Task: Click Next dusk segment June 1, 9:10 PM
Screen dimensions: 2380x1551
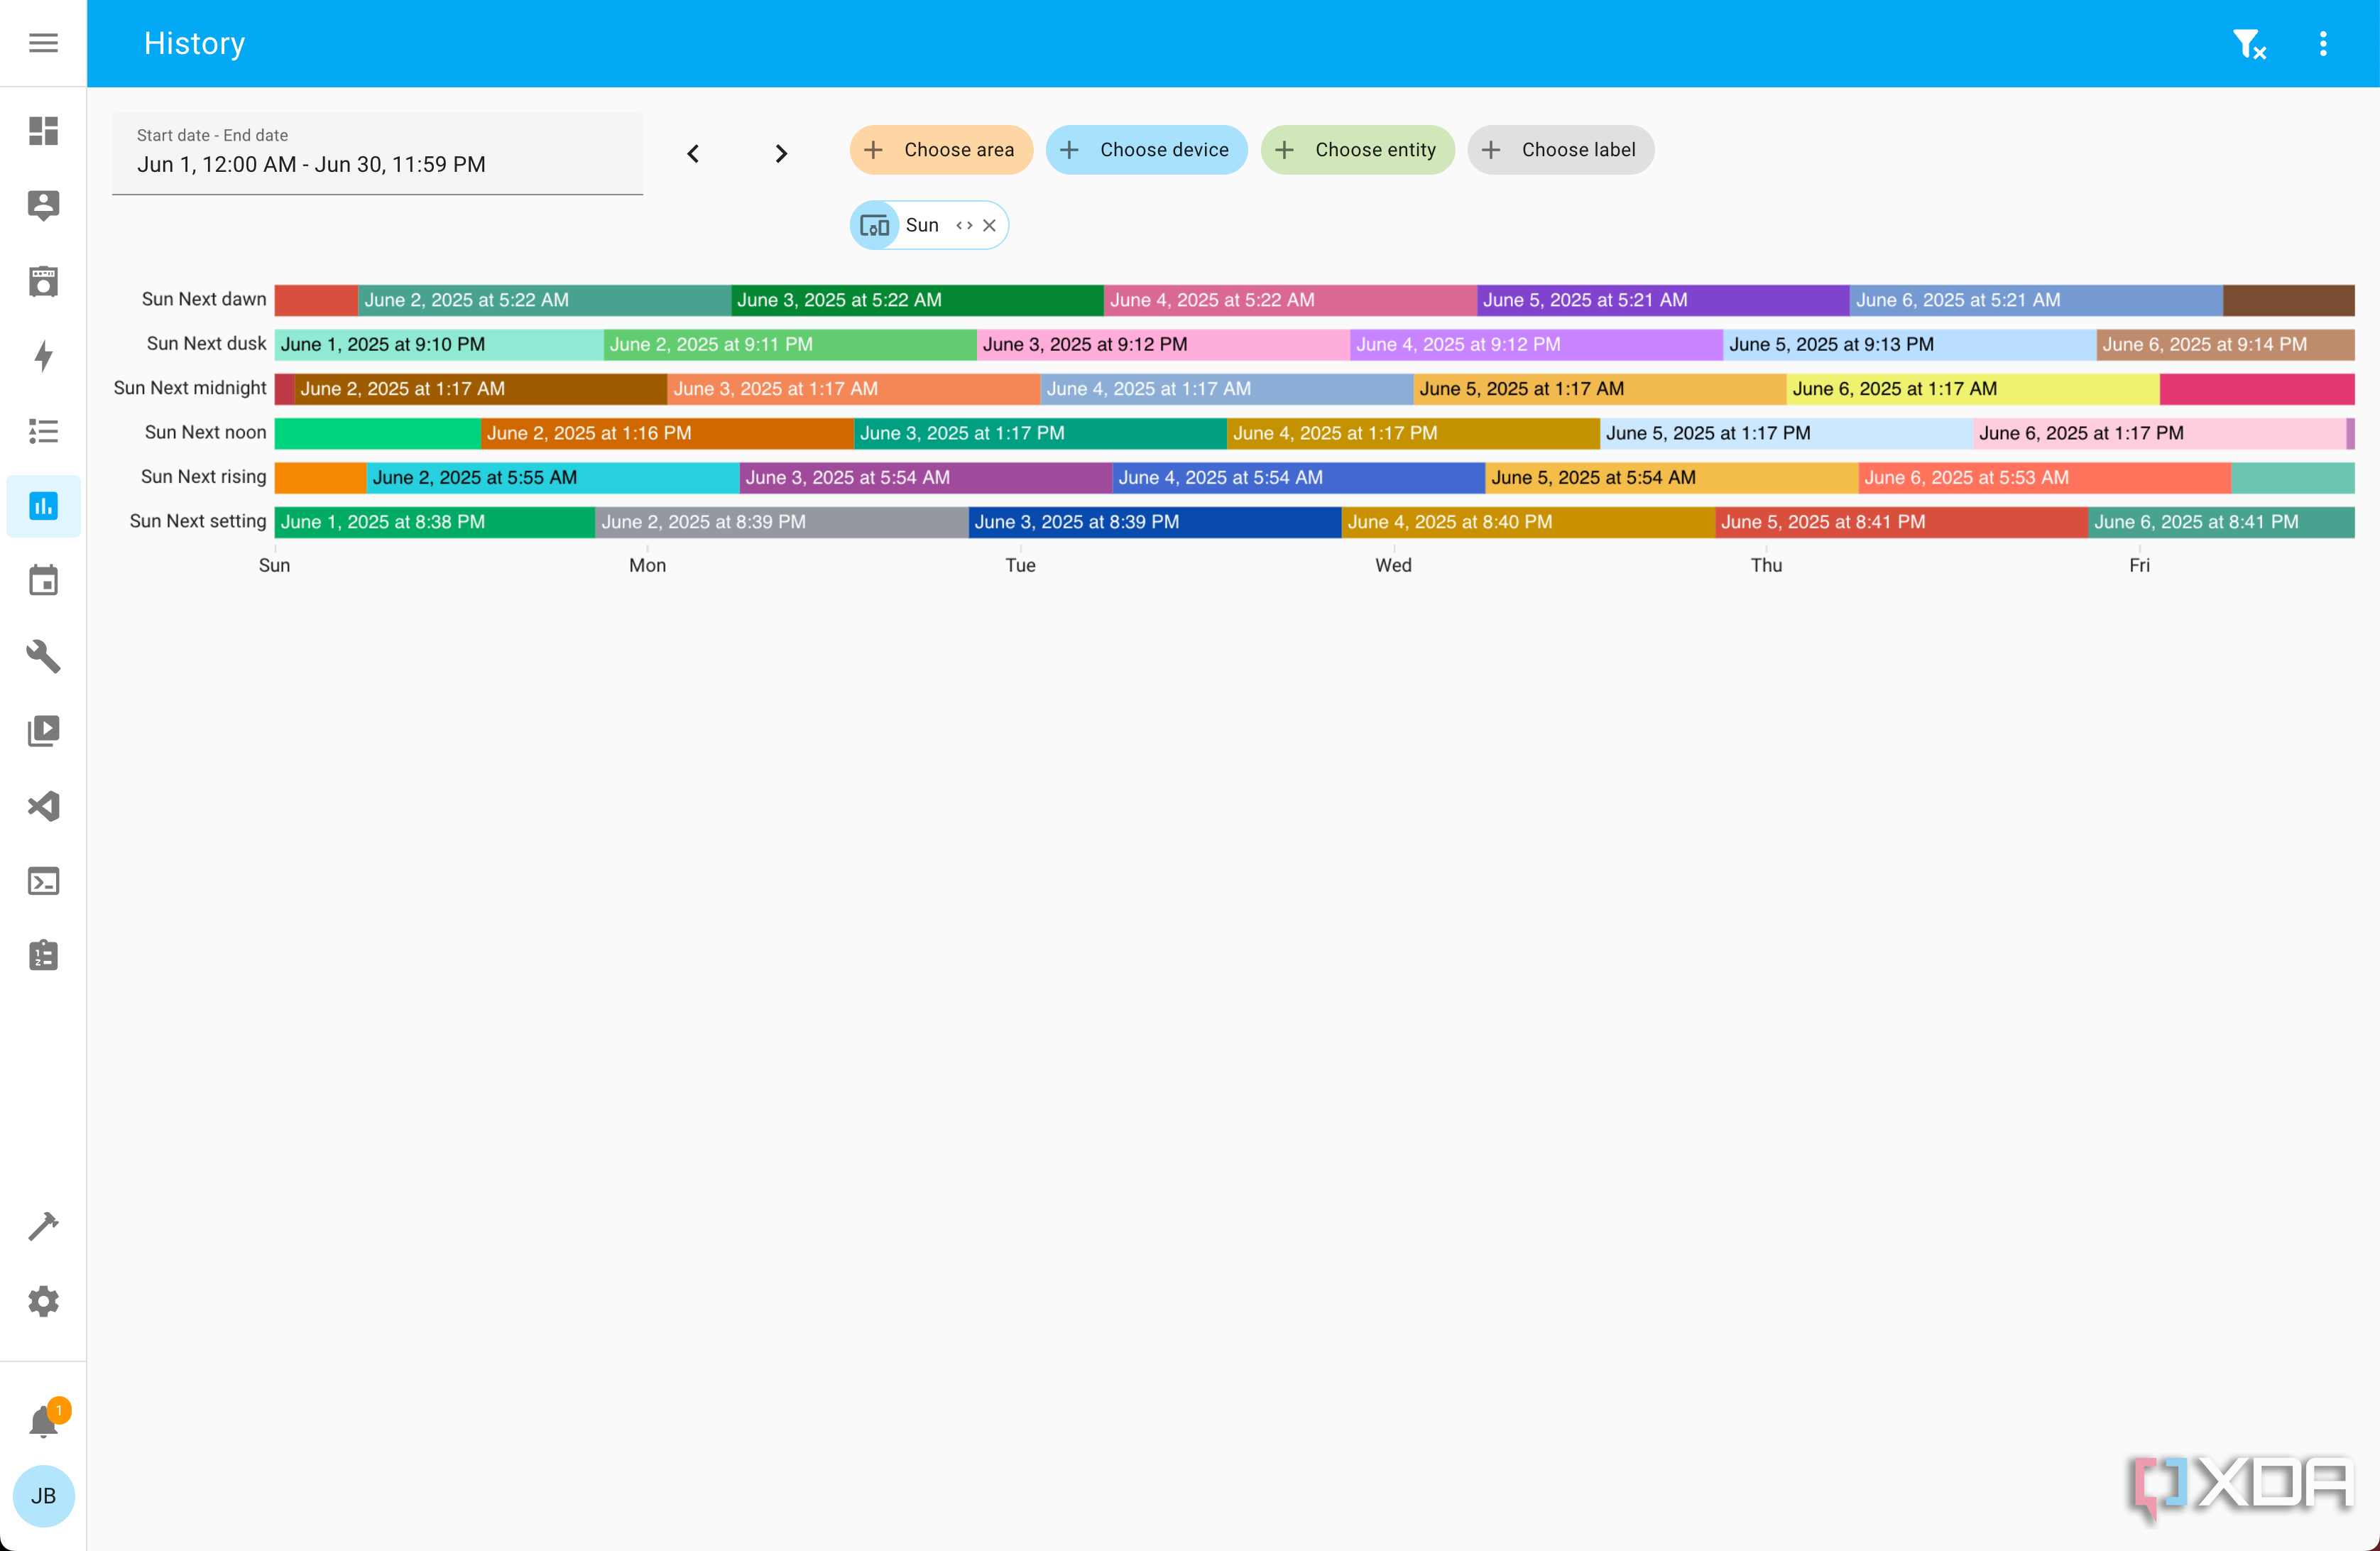Action: click(439, 344)
